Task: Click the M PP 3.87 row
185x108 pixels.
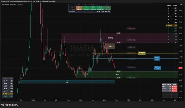Action: click(x=8, y=84)
